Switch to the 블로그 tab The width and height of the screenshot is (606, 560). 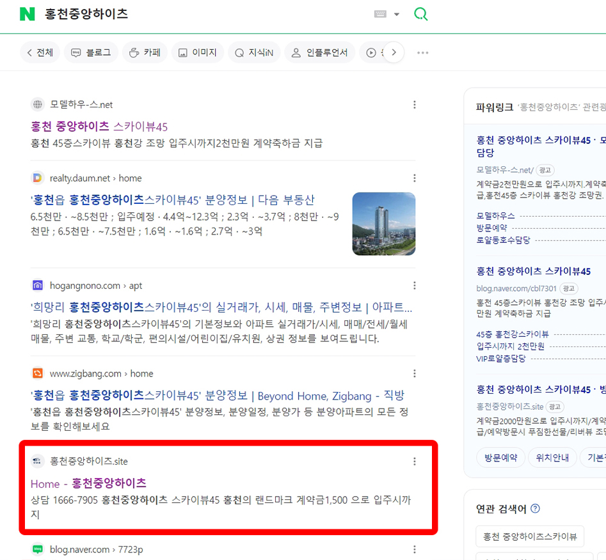coord(92,52)
